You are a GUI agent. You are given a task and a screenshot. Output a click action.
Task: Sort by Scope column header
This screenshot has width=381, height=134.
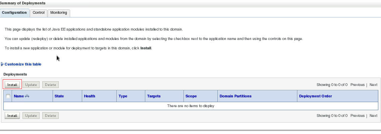point(191,96)
